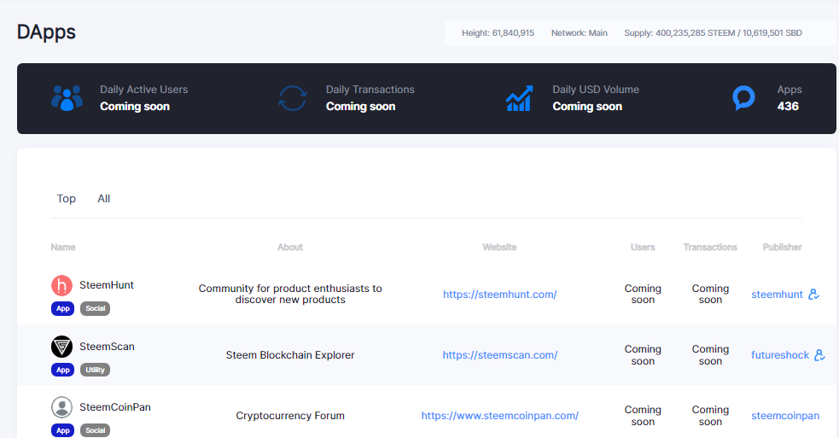Switch to the Top tab
This screenshot has height=438, width=839.
(x=67, y=199)
